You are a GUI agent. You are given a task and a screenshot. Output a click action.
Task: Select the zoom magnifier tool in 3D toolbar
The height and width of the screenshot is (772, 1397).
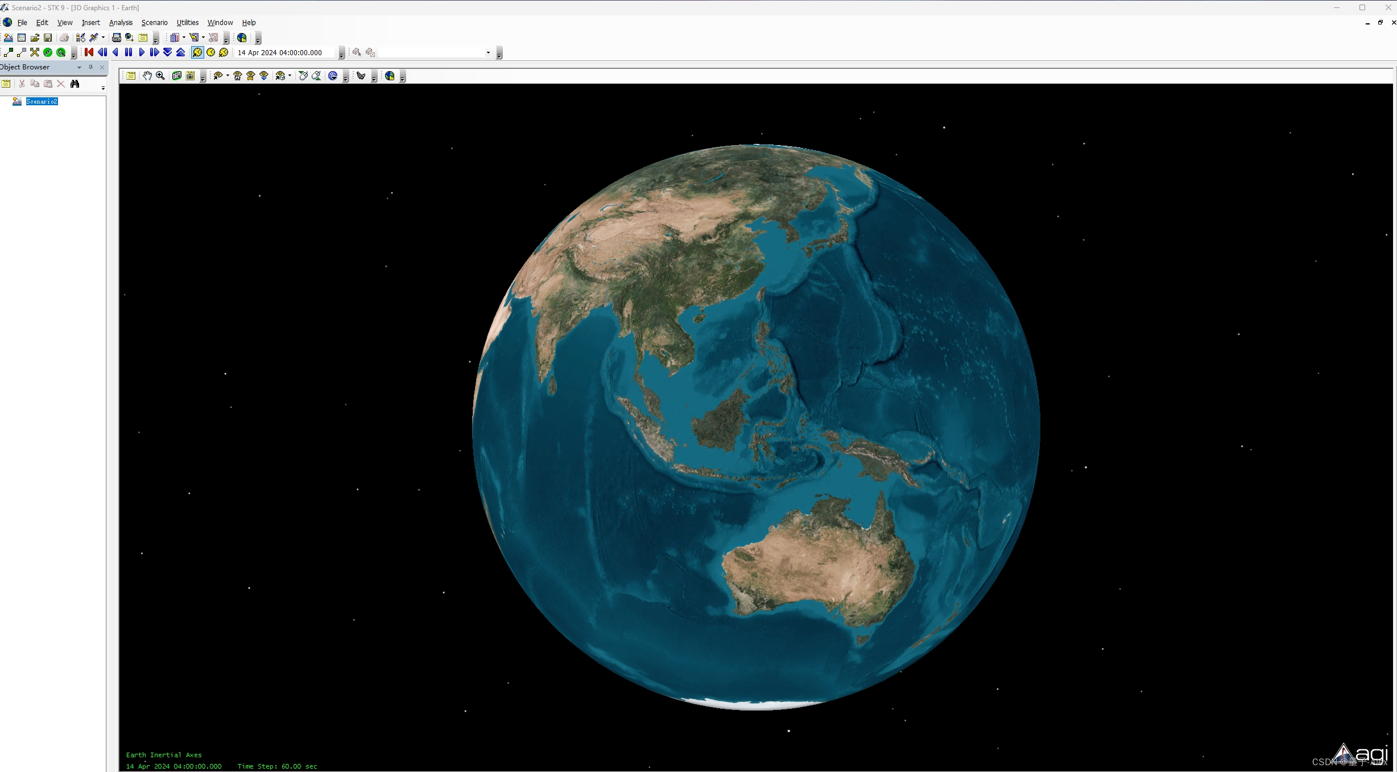pos(160,76)
